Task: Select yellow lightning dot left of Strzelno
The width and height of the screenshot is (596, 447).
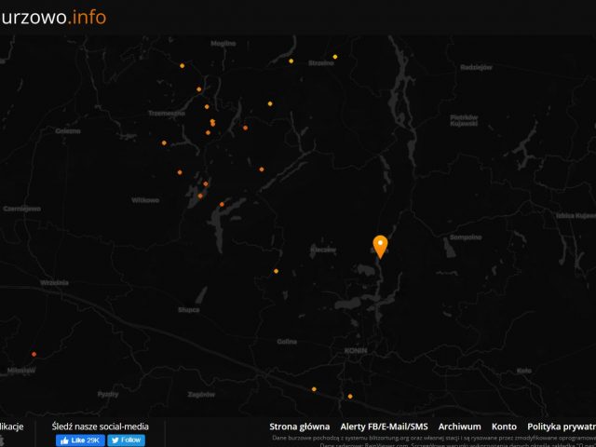Action: point(291,61)
